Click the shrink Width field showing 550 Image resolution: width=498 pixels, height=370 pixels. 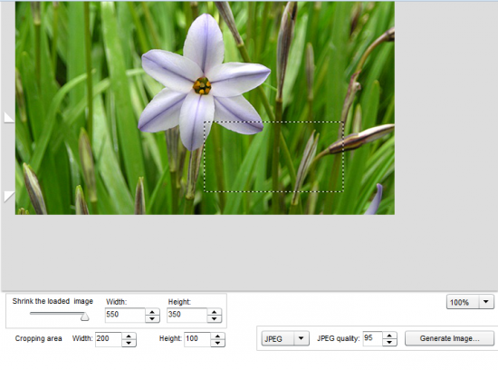pos(125,316)
